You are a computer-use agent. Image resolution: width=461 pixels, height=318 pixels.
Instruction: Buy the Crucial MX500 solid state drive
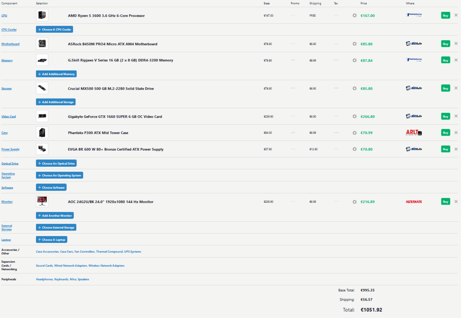click(x=446, y=88)
